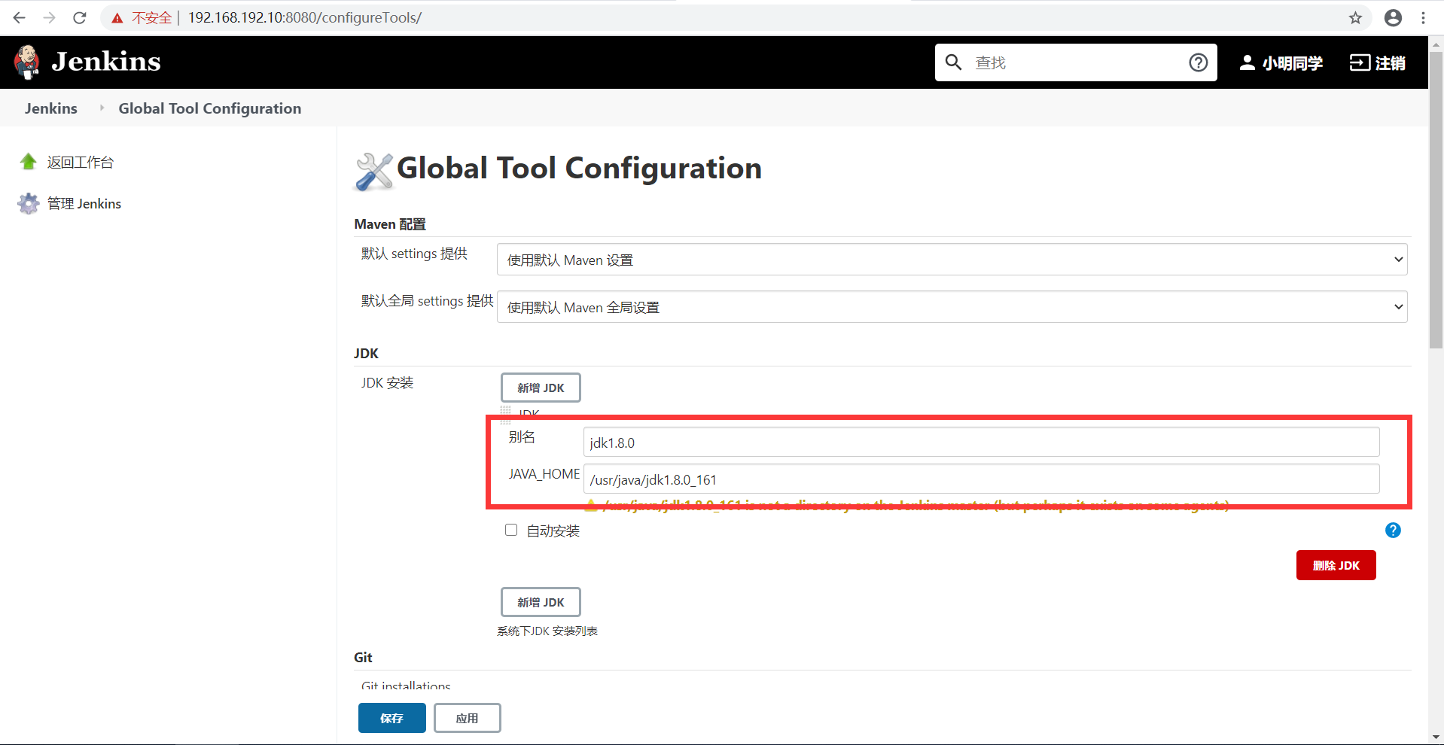Open the browser three-dot menu

point(1423,18)
